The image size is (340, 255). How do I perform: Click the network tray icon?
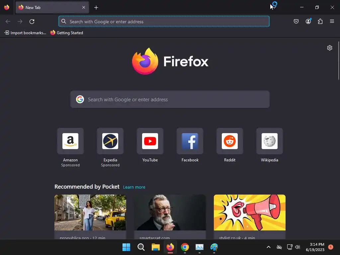(x=290, y=247)
